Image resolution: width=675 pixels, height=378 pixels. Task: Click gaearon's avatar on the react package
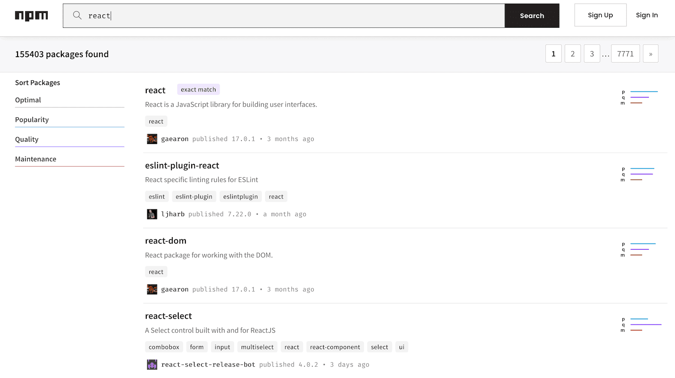(x=152, y=139)
